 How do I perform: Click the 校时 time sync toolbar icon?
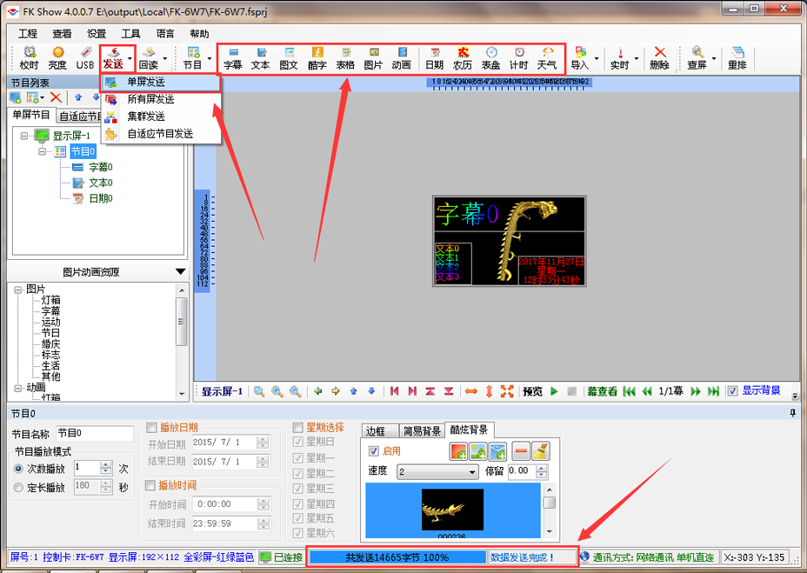29,57
